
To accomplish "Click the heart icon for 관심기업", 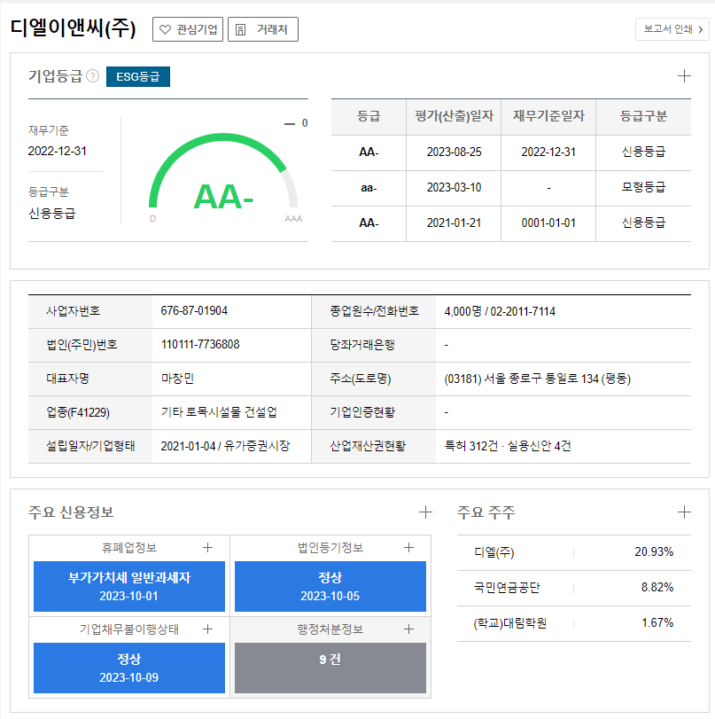I will (164, 29).
